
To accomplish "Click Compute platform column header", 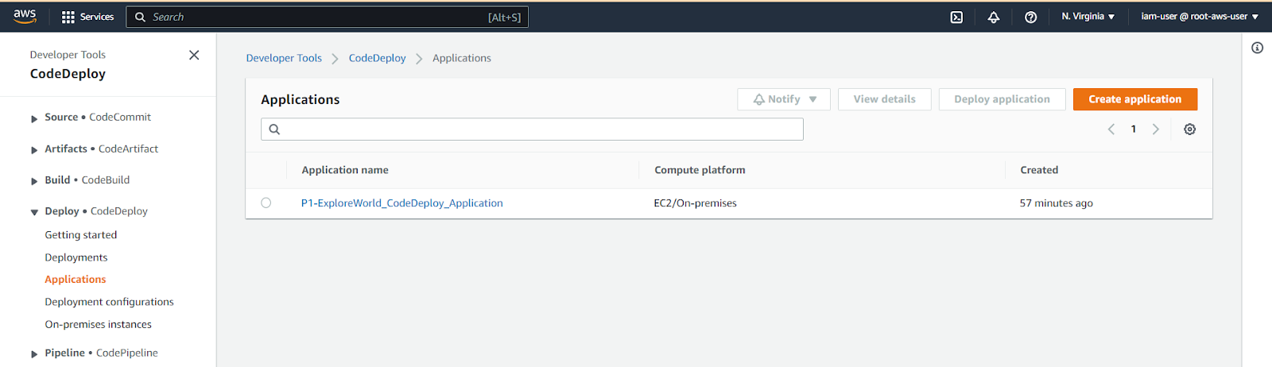I will click(700, 170).
